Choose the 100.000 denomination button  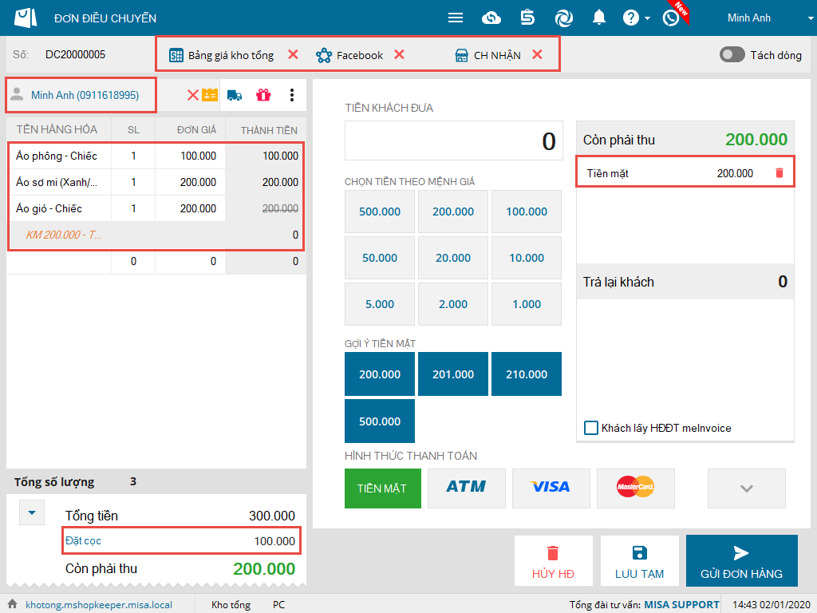click(x=527, y=212)
